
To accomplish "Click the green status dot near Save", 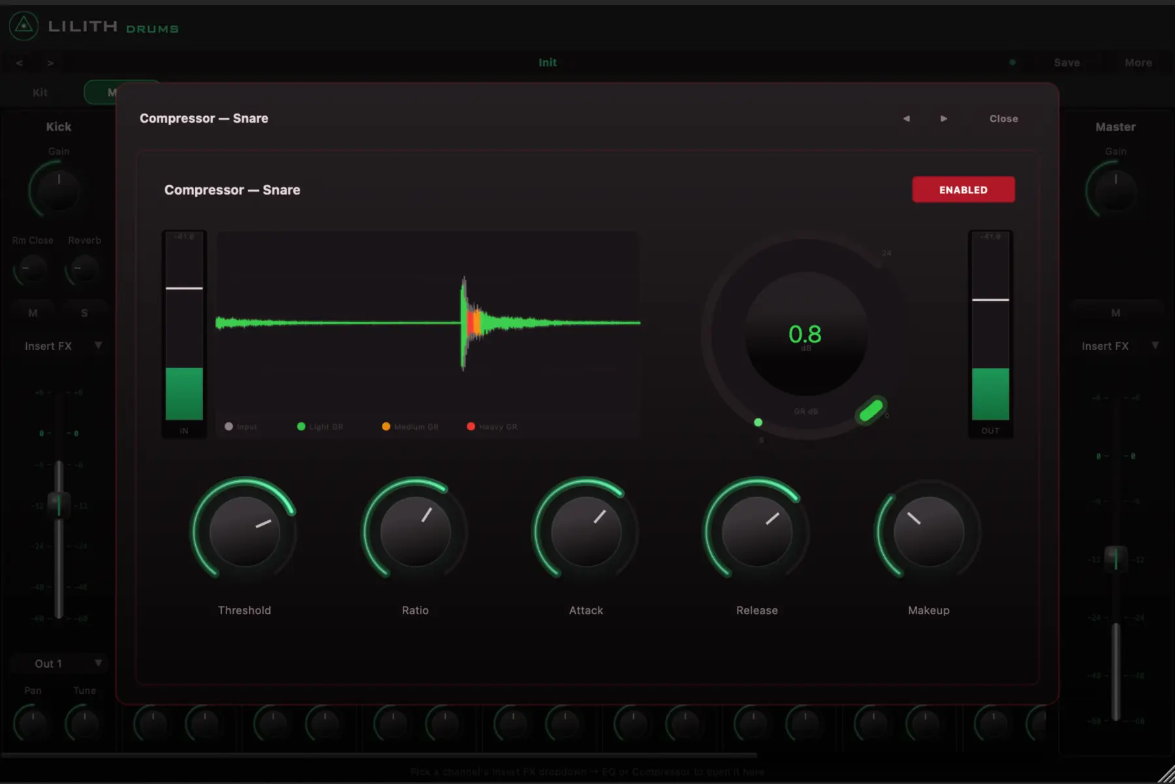I will (1012, 63).
